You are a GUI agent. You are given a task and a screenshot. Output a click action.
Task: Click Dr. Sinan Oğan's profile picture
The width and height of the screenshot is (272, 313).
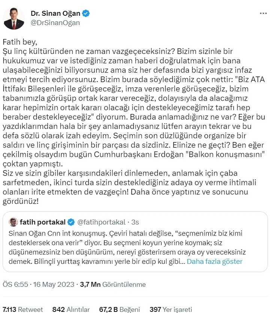click(x=14, y=19)
